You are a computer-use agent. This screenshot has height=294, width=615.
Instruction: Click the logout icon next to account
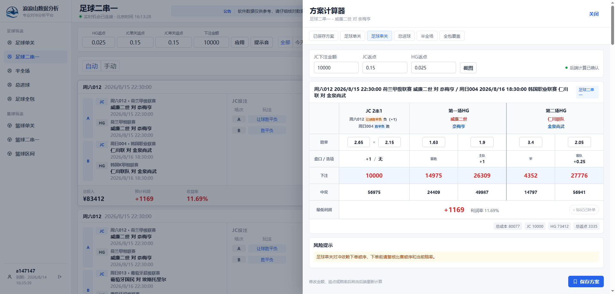[60, 277]
